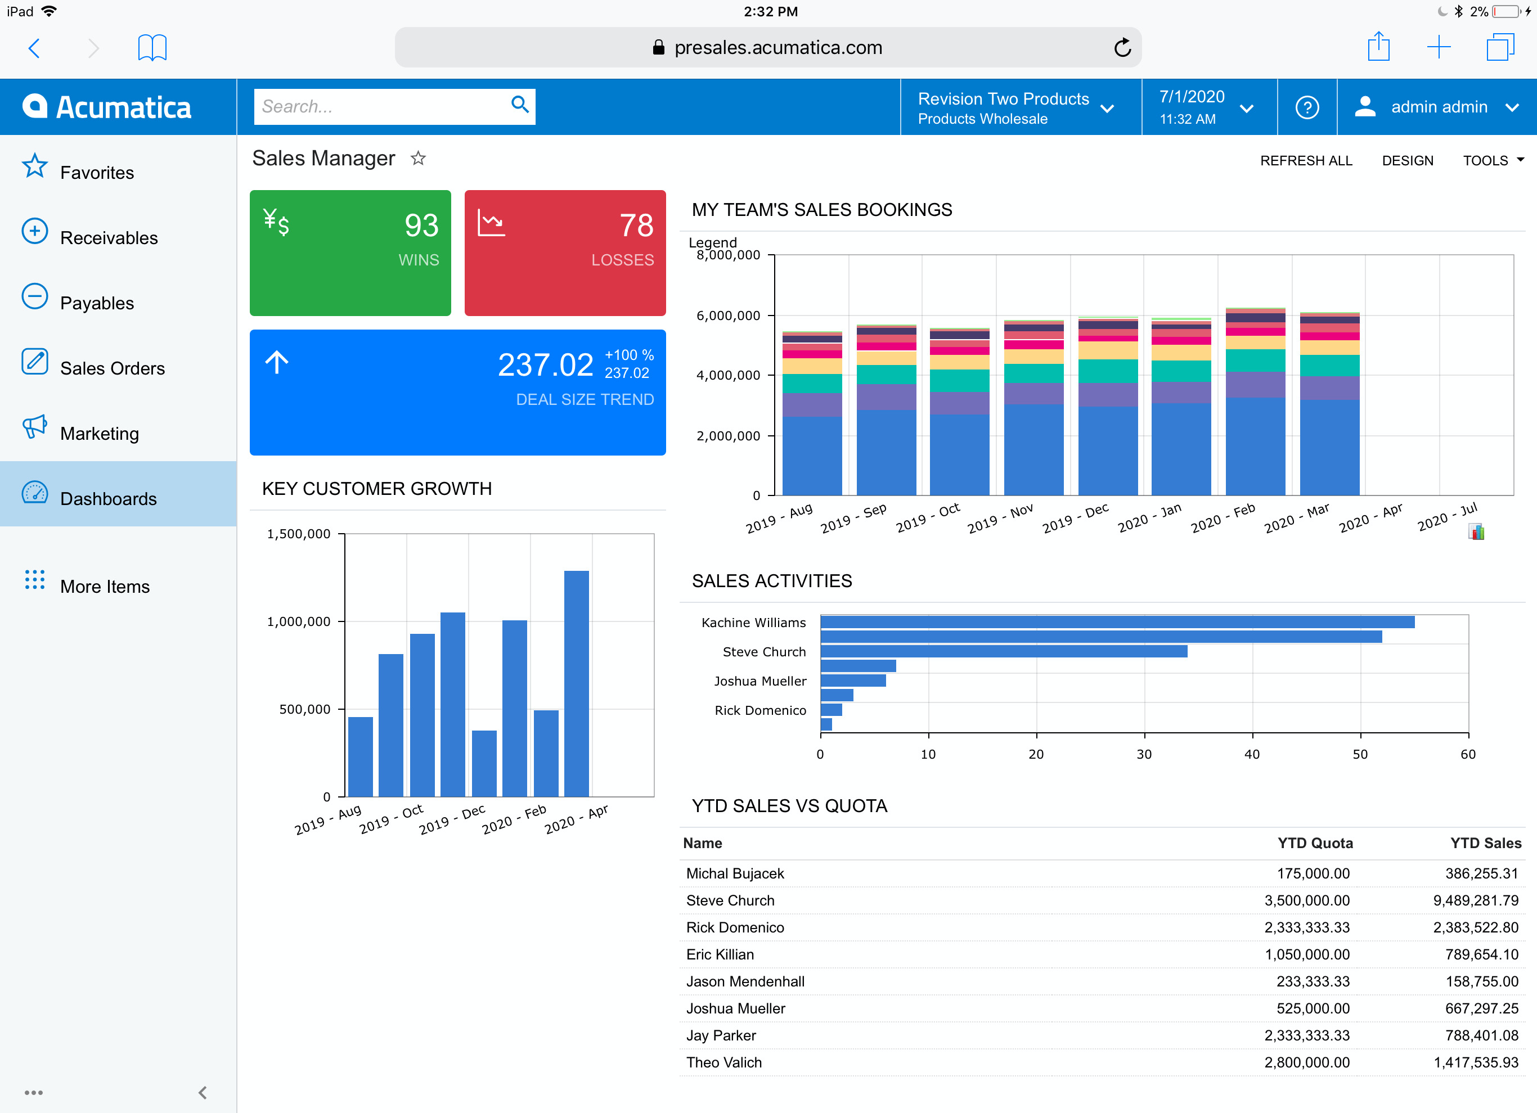Collapse the left navigation sidebar arrow
1537x1113 pixels.
(202, 1092)
